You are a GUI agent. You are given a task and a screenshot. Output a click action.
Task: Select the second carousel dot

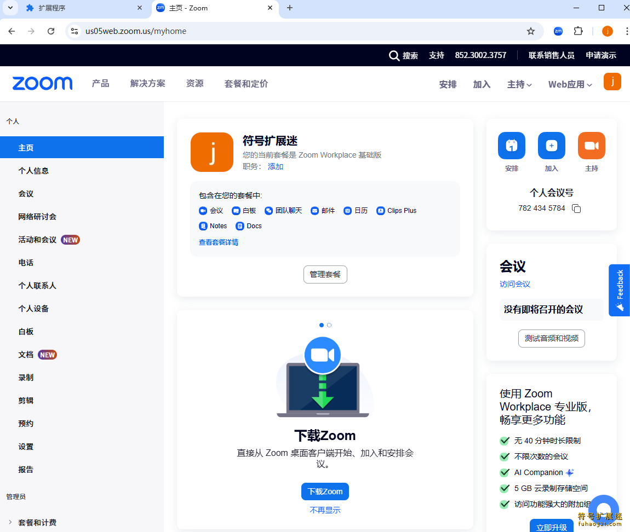click(329, 325)
